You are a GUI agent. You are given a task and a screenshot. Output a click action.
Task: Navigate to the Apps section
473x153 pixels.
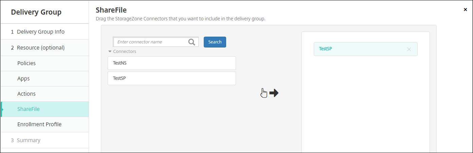[x=23, y=78]
